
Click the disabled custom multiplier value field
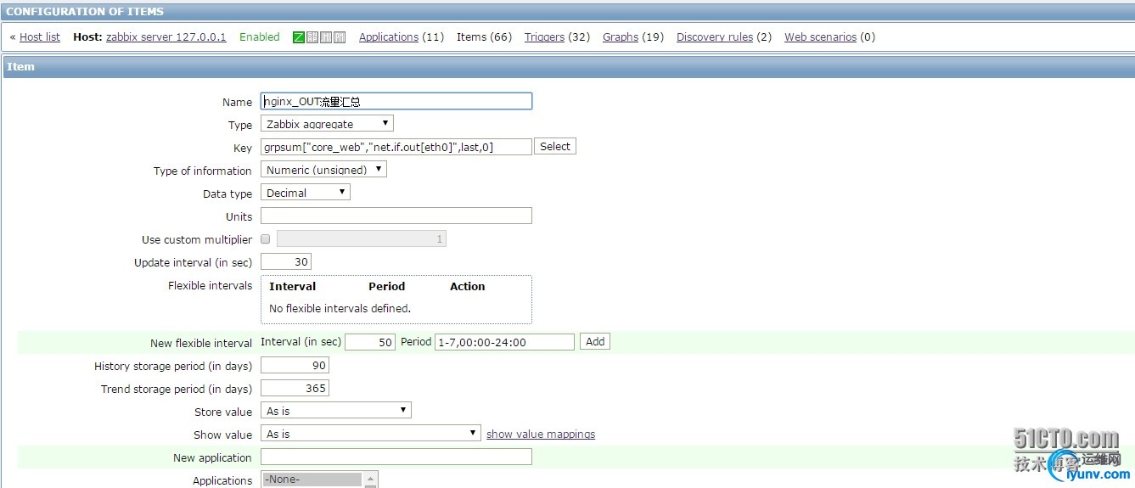click(362, 239)
